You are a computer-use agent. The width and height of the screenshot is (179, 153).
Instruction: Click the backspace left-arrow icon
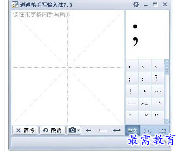point(88,130)
